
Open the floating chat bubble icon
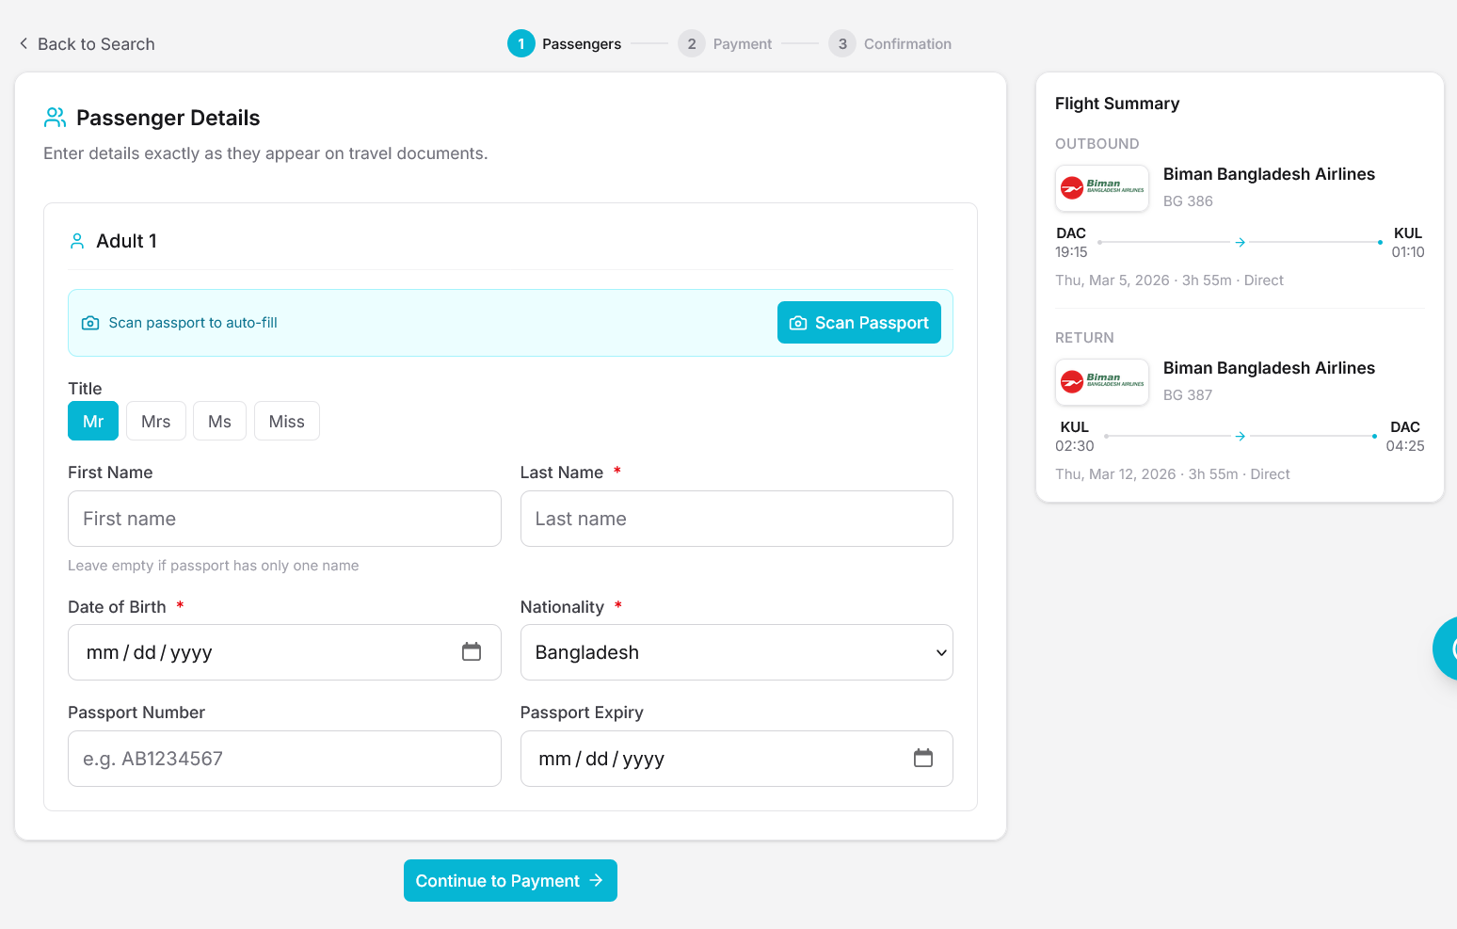[x=1448, y=648]
